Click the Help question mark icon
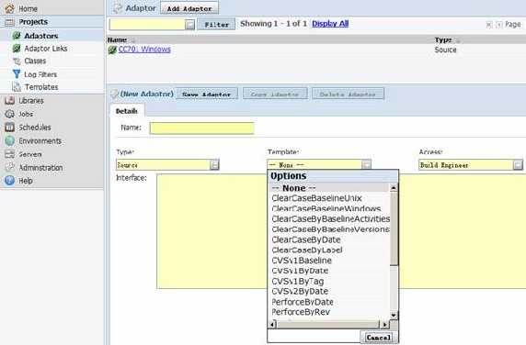This screenshot has width=526, height=345. click(10, 181)
